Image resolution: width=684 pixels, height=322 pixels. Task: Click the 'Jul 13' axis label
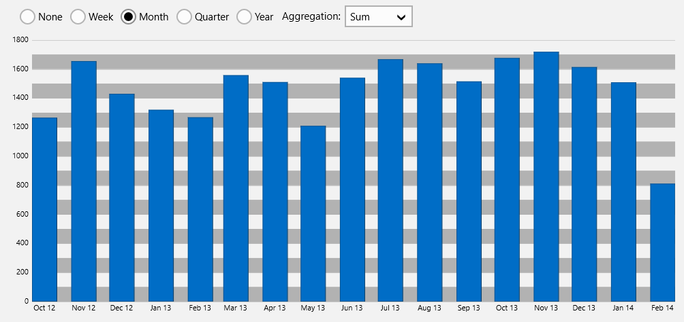(390, 308)
